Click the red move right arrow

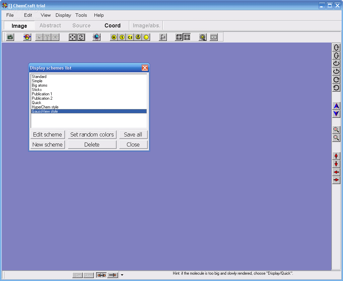(336, 180)
